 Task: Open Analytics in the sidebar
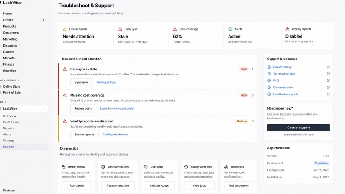pyautogui.click(x=9, y=71)
